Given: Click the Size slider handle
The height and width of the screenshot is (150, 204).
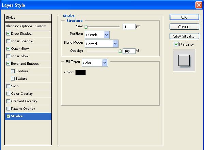Looking at the screenshot, I should (86, 27).
